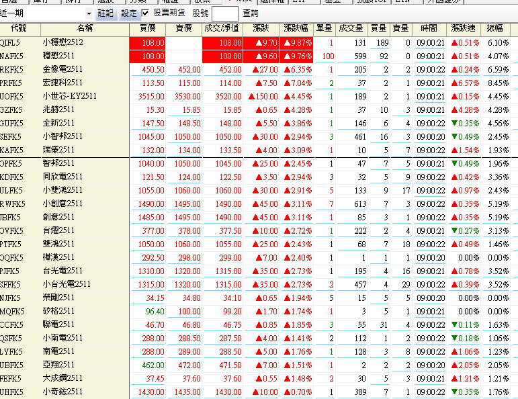Image resolution: width=518 pixels, height=399 pixels.
Task: Click the 設定 settings button
Action: [x=129, y=13]
